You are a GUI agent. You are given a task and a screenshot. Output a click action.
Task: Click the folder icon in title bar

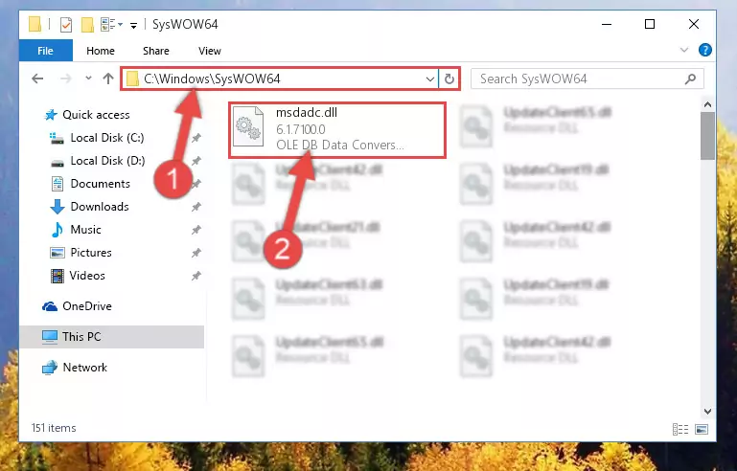(x=35, y=24)
